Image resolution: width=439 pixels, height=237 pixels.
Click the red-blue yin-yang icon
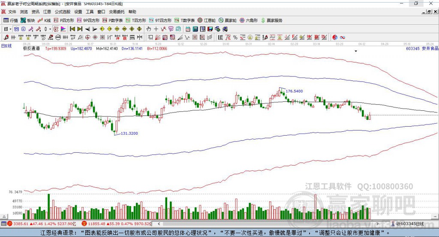335,38
